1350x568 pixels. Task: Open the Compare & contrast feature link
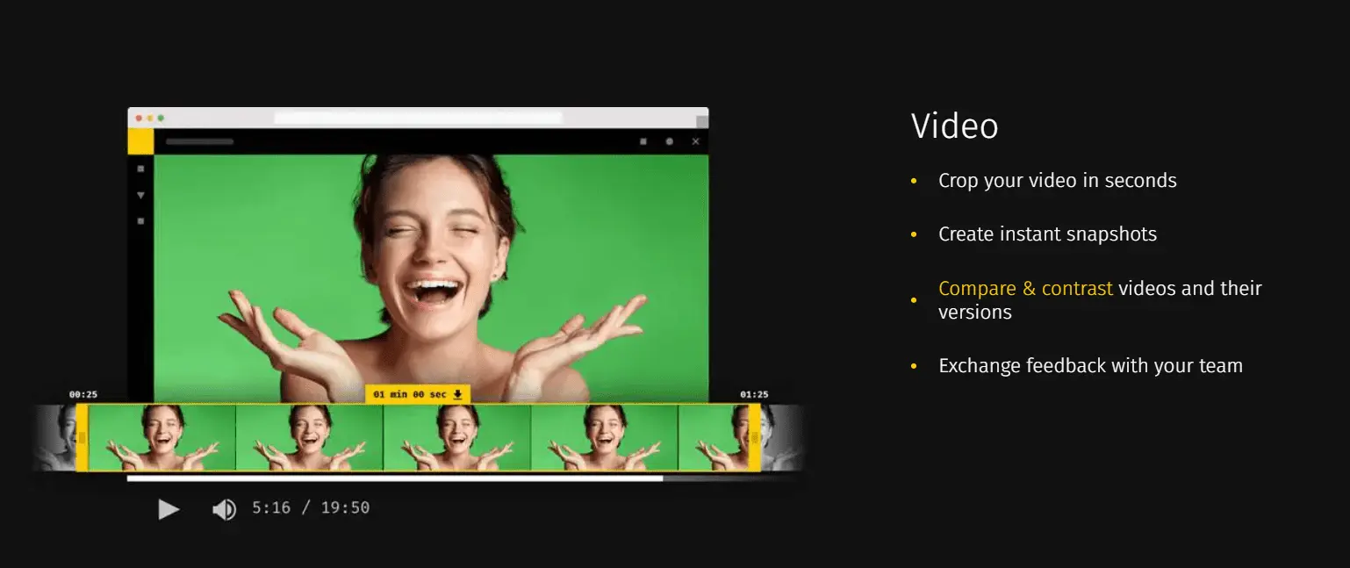(1025, 288)
